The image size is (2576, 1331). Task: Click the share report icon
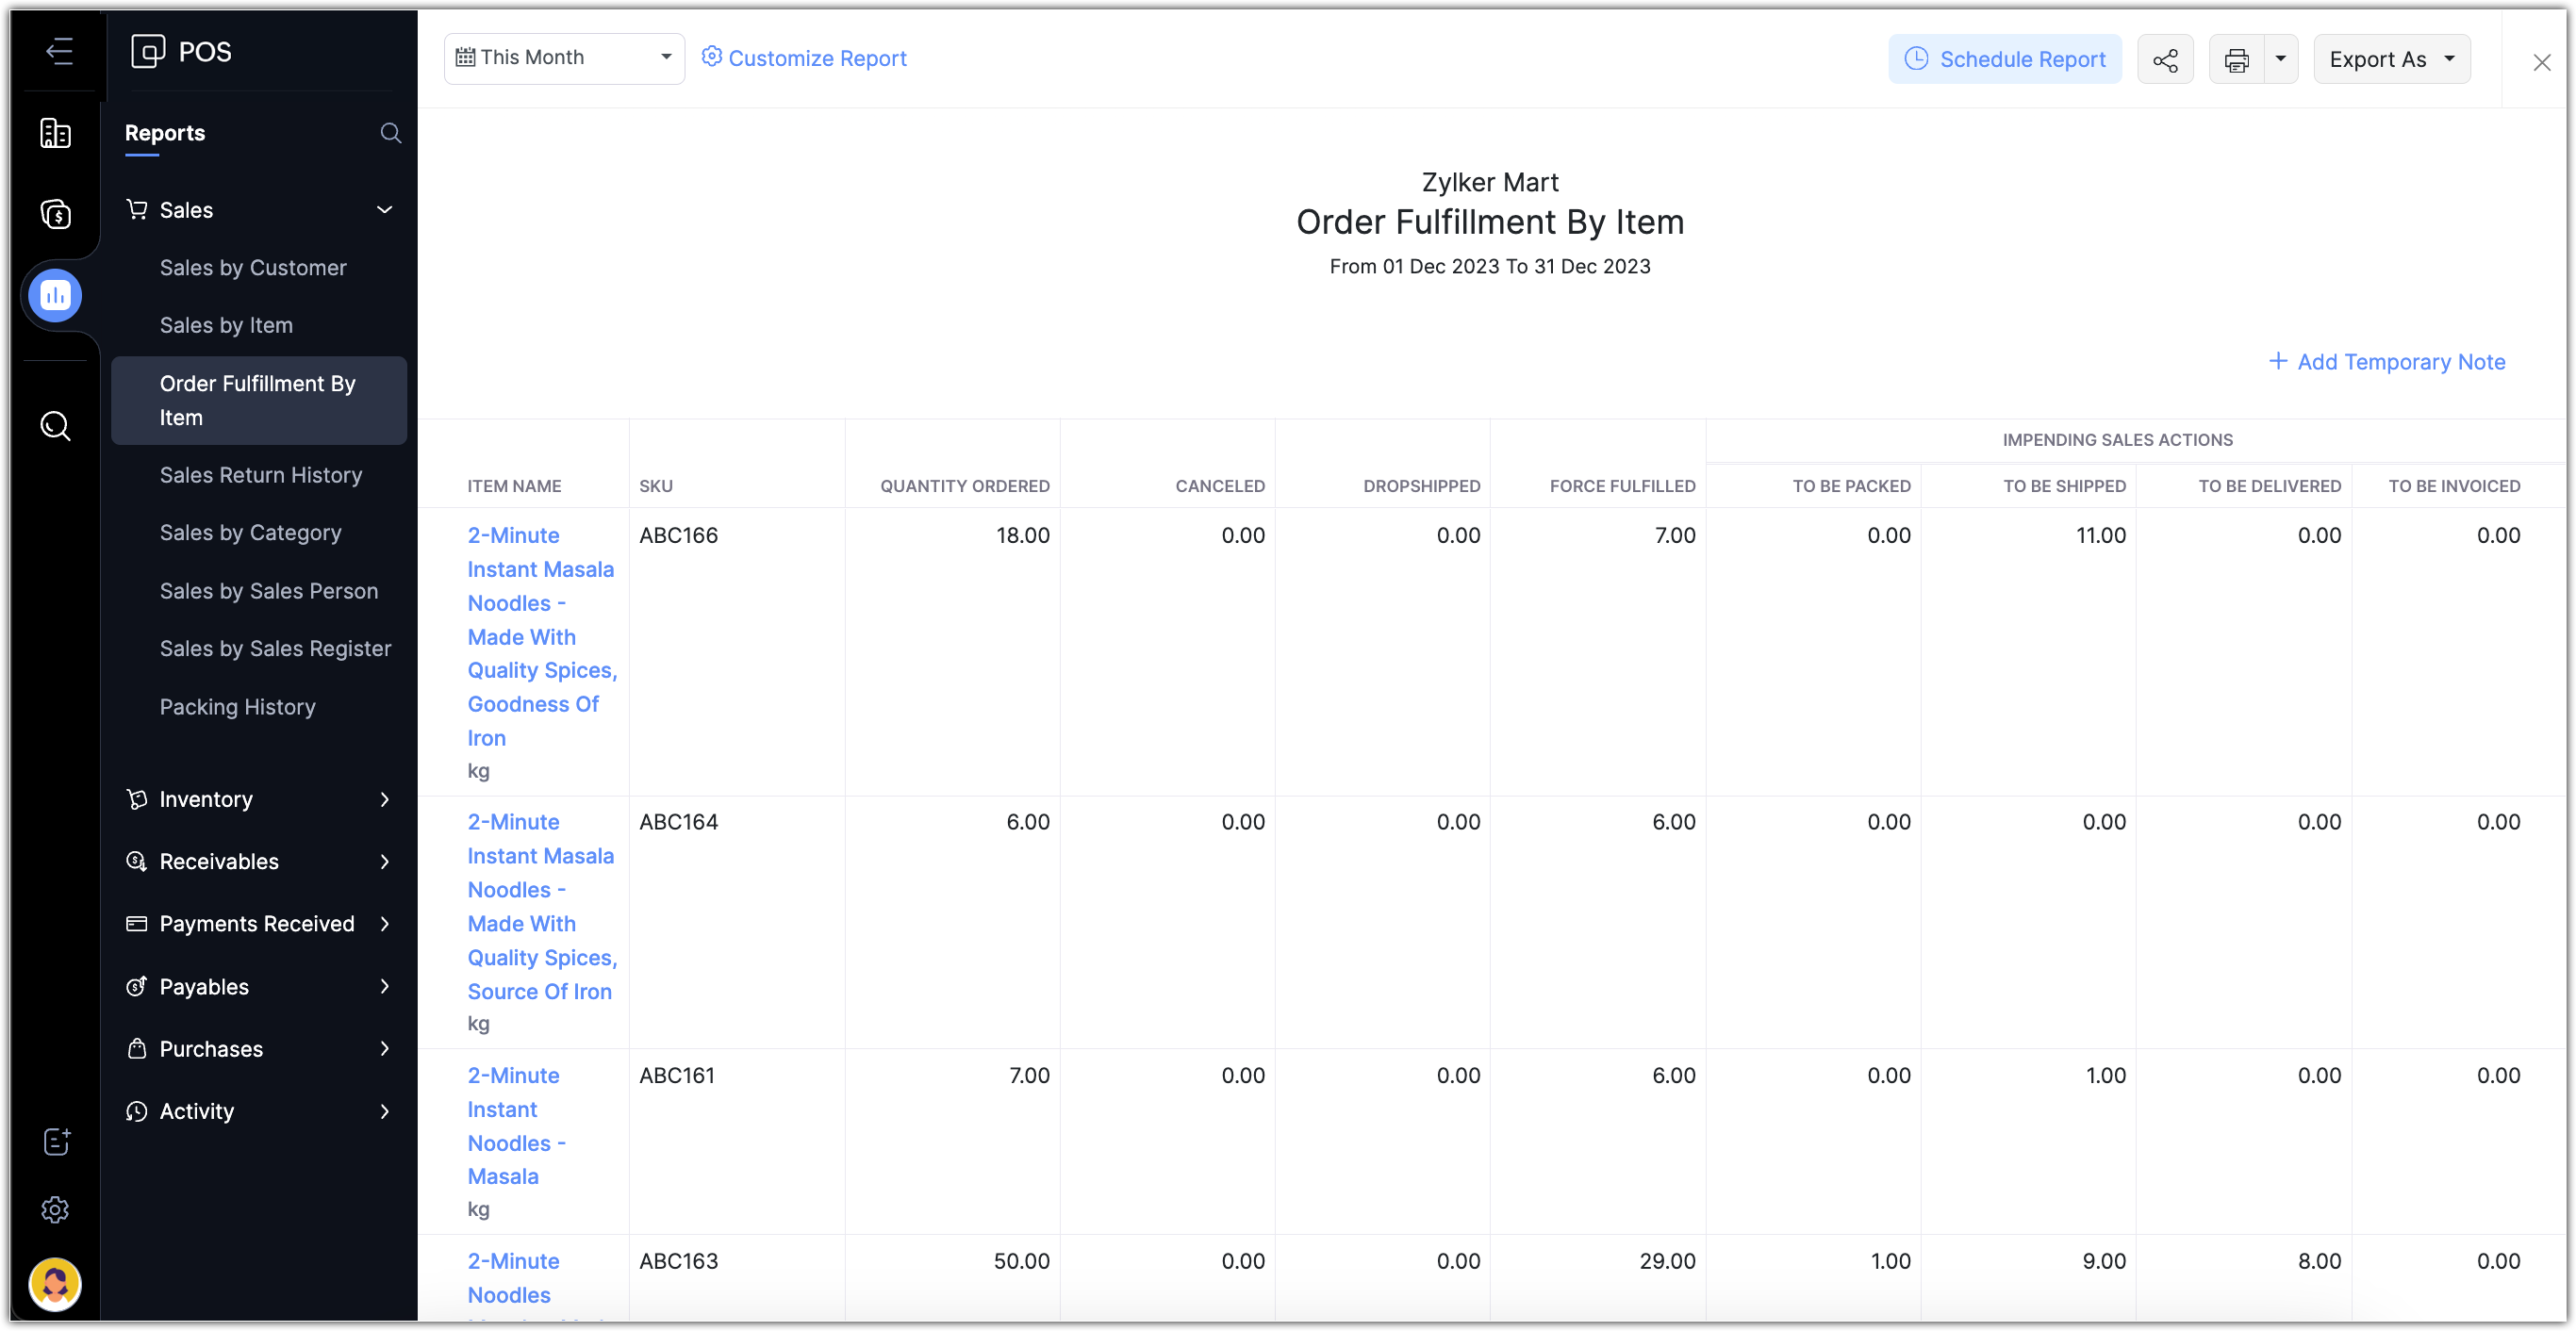click(x=2165, y=60)
